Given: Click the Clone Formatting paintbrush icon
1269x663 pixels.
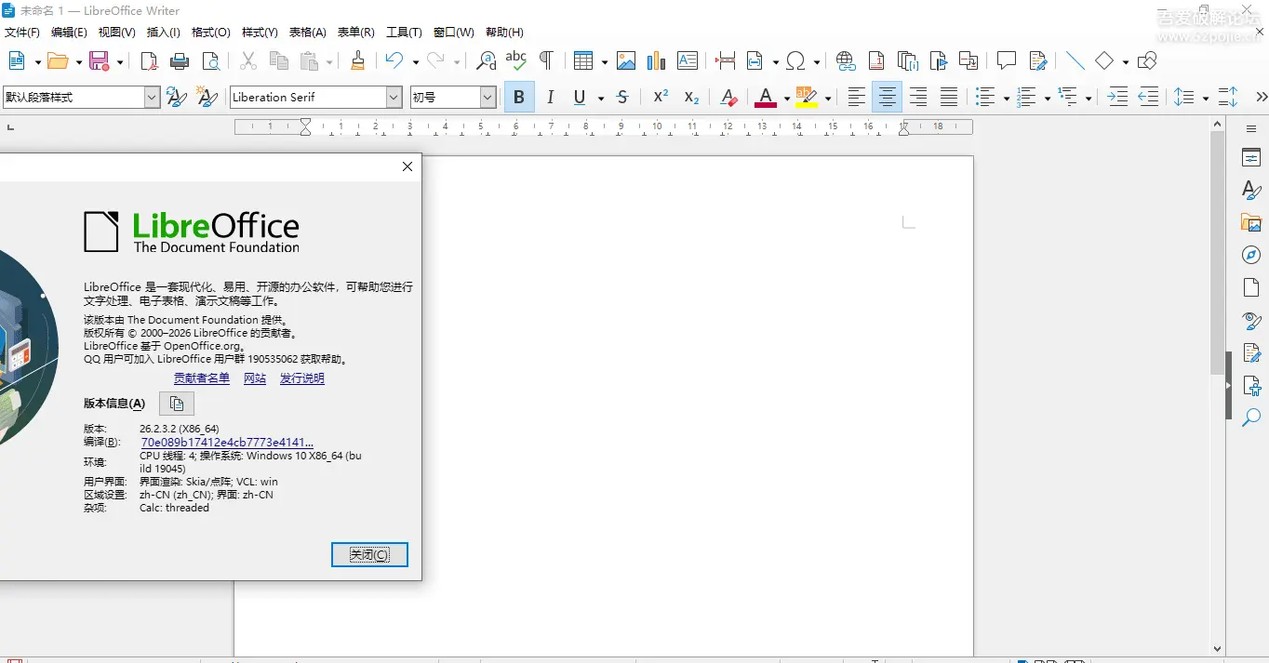Looking at the screenshot, I should coord(357,61).
